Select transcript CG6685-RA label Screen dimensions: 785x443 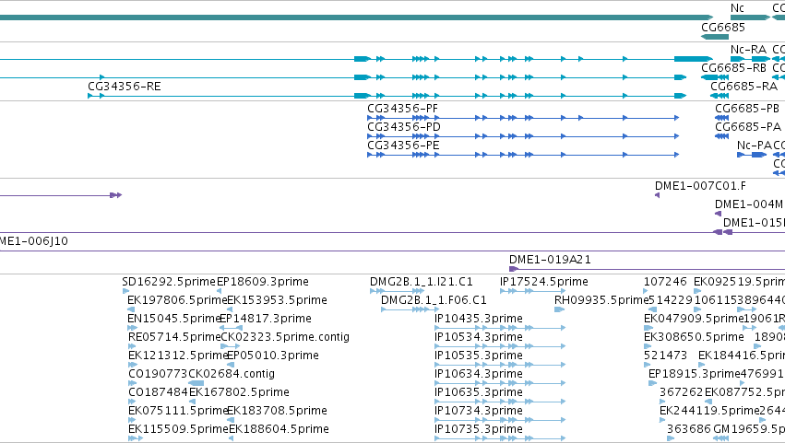pyautogui.click(x=743, y=87)
